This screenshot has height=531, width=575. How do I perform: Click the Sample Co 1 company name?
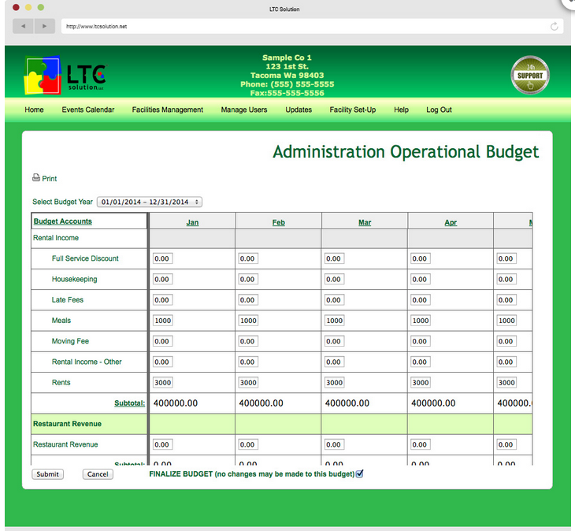point(287,58)
